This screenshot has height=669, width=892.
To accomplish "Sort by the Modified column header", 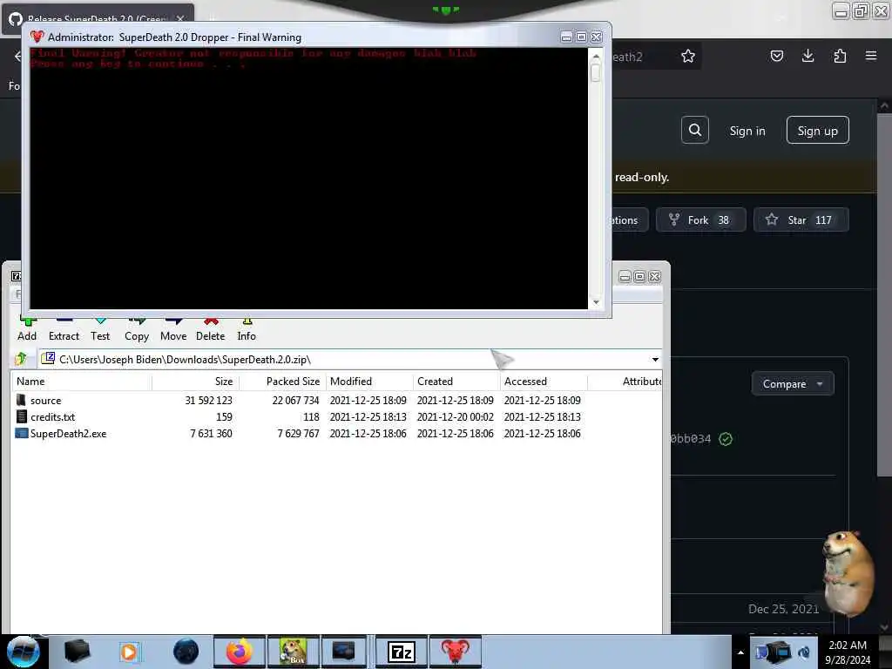I will [369, 382].
